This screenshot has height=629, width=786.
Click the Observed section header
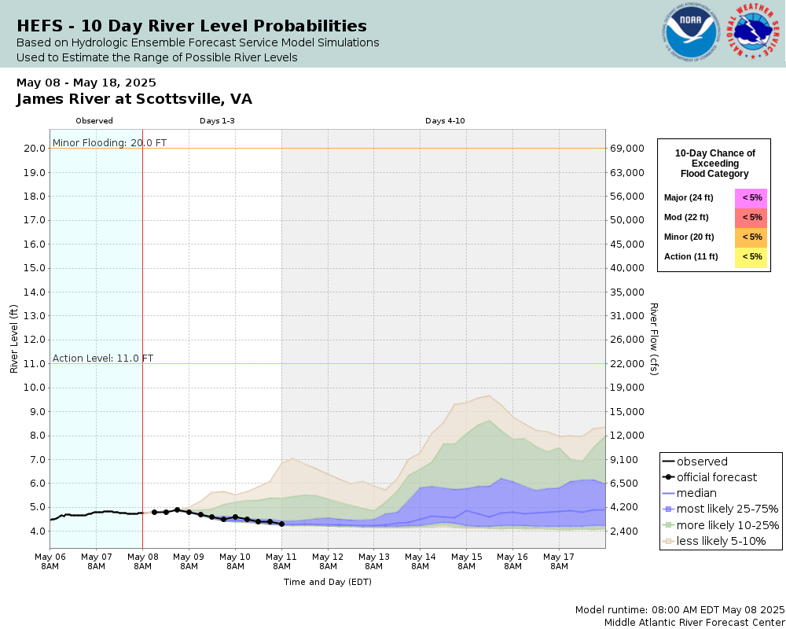[x=94, y=121]
